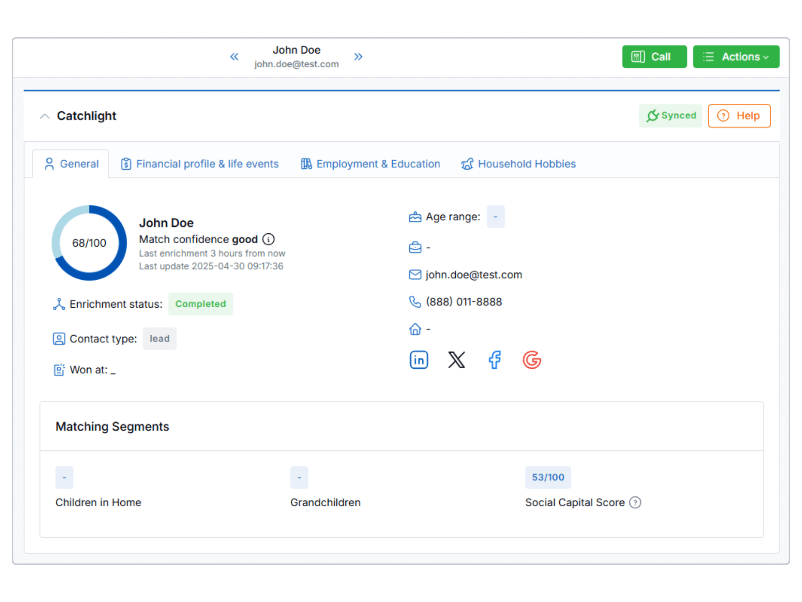Click the Synced status badge
The image size is (802, 602).
tap(670, 115)
